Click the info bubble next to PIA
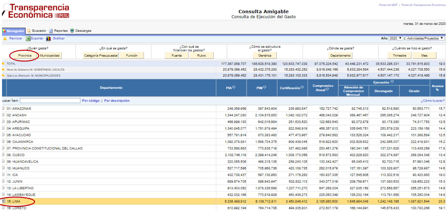Image resolution: width=447 pixels, height=217 pixels. coord(234,87)
